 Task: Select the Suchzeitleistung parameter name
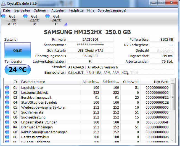tap(33, 117)
